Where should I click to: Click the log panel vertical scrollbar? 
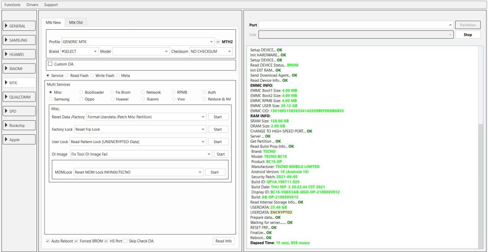tap(480, 183)
